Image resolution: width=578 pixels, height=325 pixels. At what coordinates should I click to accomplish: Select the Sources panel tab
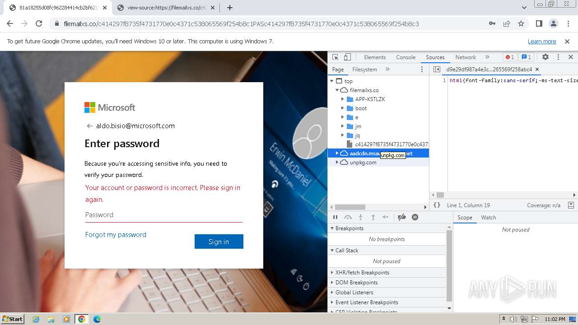tap(435, 57)
